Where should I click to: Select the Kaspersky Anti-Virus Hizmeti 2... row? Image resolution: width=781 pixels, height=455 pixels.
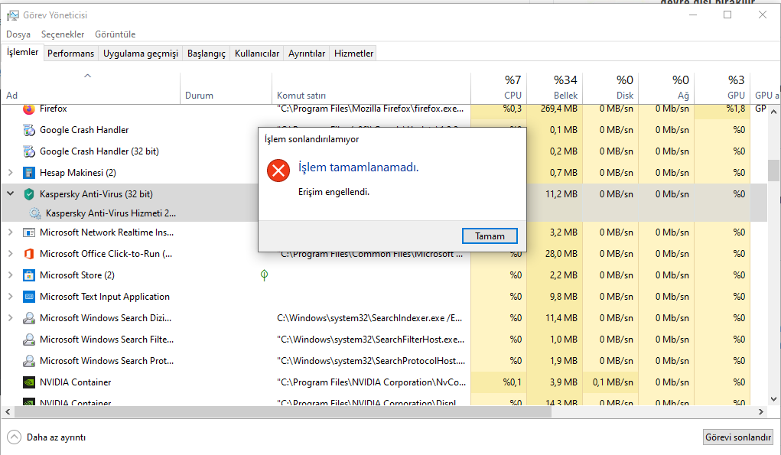[111, 213]
